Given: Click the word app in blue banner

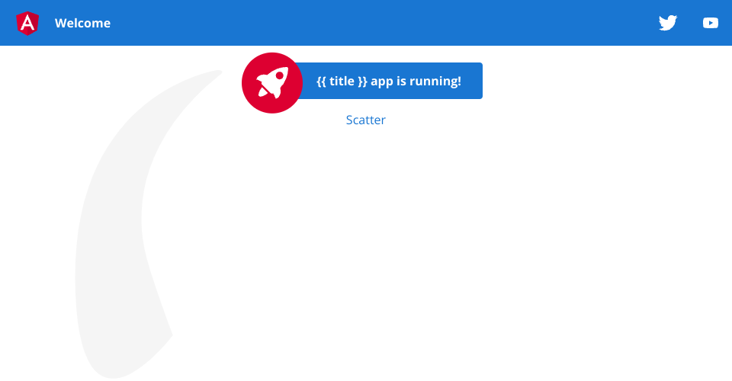Looking at the screenshot, I should point(382,82).
